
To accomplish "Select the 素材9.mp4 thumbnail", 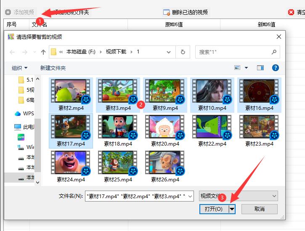I will [165, 95].
